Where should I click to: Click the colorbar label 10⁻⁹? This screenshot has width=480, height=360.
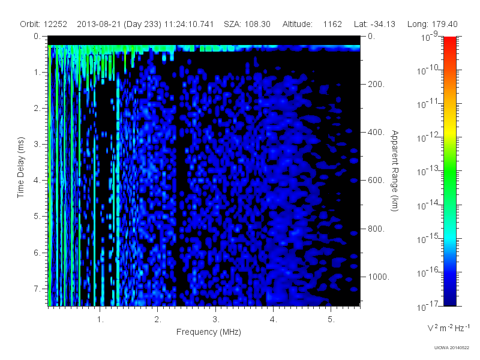pyautogui.click(x=430, y=37)
